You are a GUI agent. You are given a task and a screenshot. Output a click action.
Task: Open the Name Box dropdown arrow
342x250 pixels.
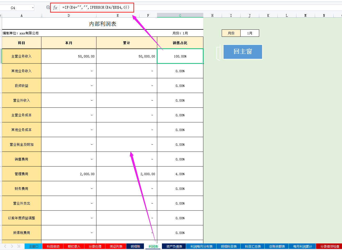click(x=32, y=7)
